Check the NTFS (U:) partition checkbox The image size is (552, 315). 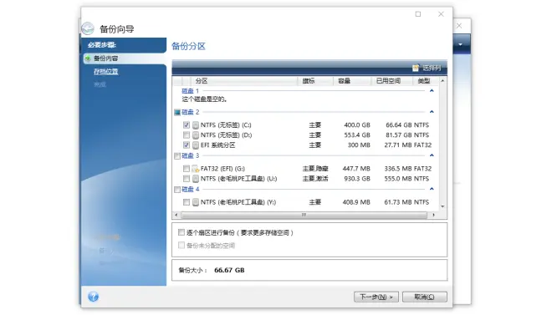click(x=187, y=178)
